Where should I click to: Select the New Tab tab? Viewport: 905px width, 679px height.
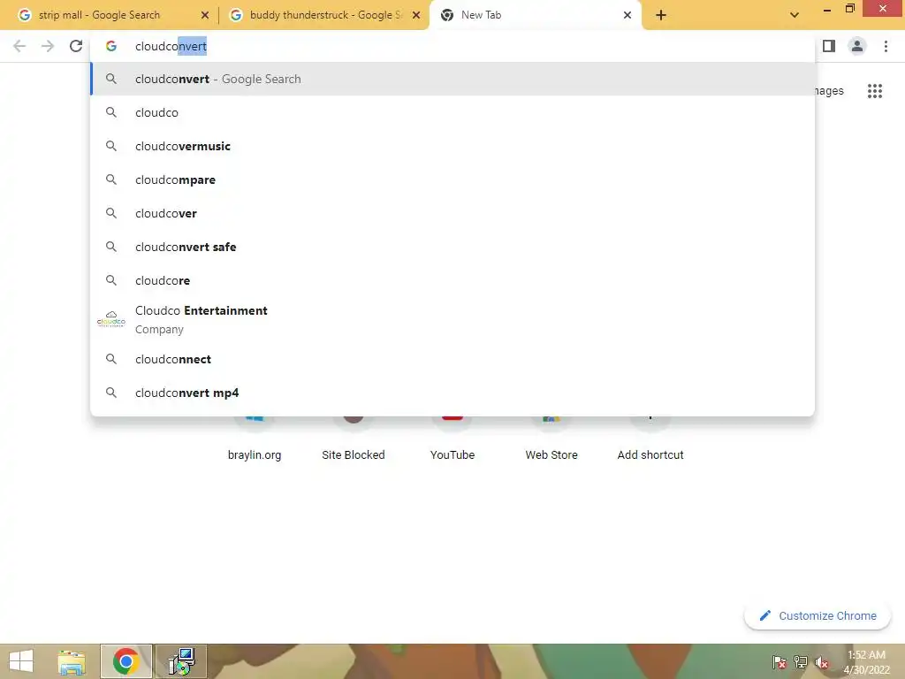tap(535, 15)
